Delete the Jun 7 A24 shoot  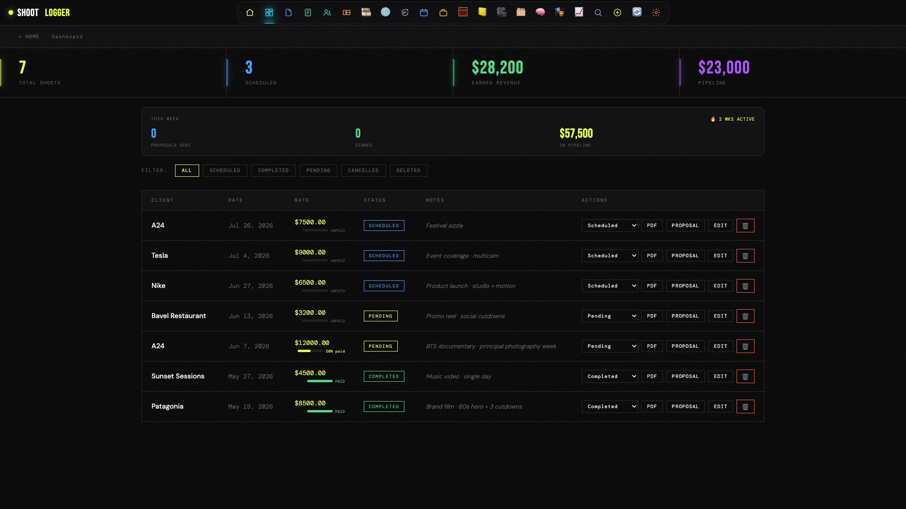[745, 346]
